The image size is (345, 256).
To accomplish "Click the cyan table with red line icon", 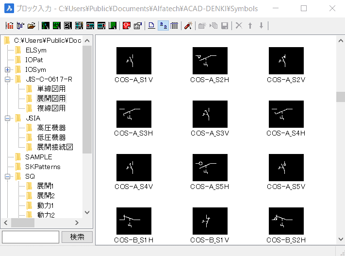I will pyautogui.click(x=90, y=26).
